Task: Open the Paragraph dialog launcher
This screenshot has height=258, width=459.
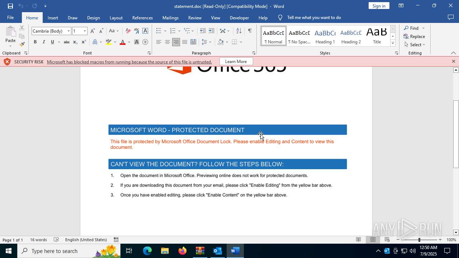Action: coord(254,53)
